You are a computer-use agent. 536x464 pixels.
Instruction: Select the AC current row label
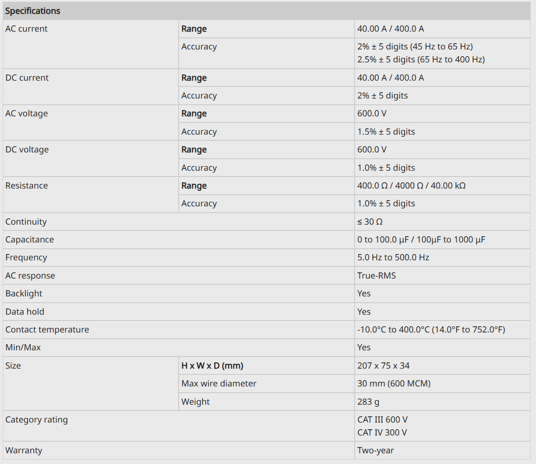(x=26, y=29)
